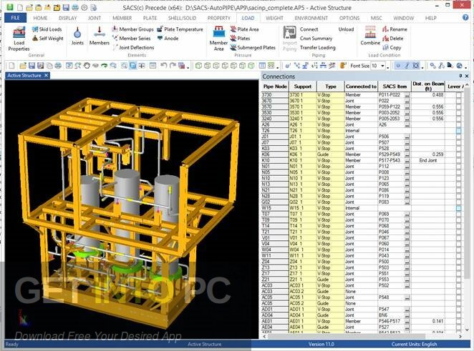
Task: Switch to the HOME ribbon tab
Action: point(40,18)
